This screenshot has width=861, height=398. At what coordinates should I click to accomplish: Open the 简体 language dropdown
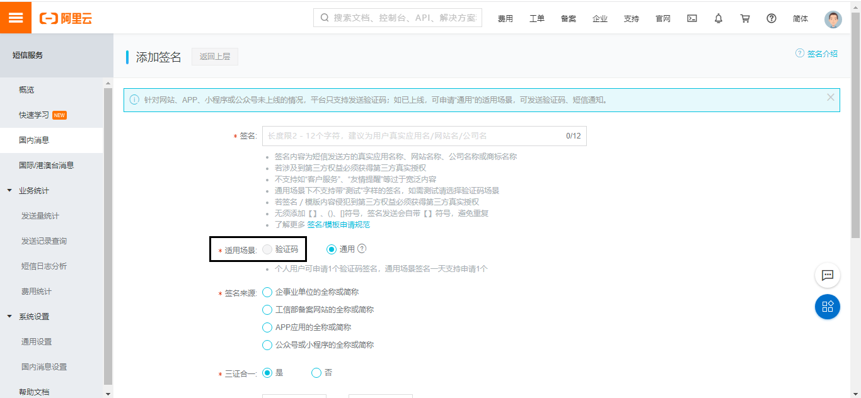tap(800, 19)
